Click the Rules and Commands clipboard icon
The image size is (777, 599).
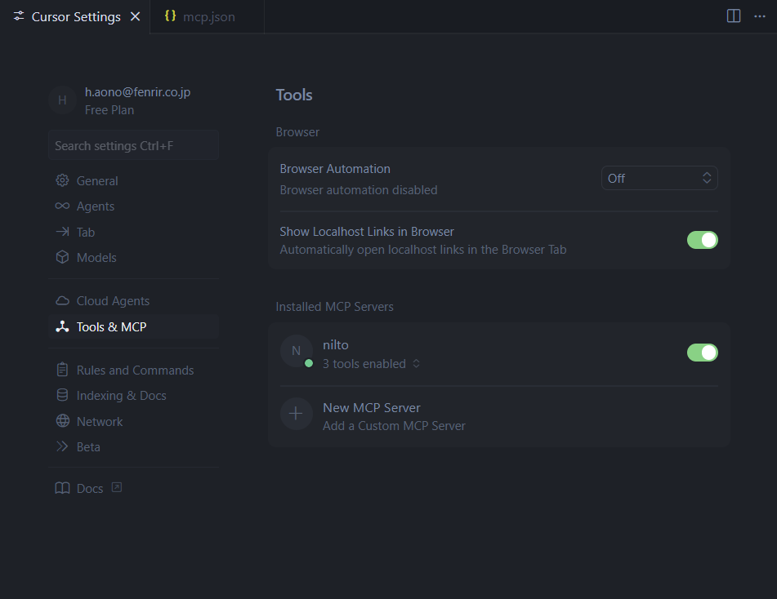coord(62,370)
